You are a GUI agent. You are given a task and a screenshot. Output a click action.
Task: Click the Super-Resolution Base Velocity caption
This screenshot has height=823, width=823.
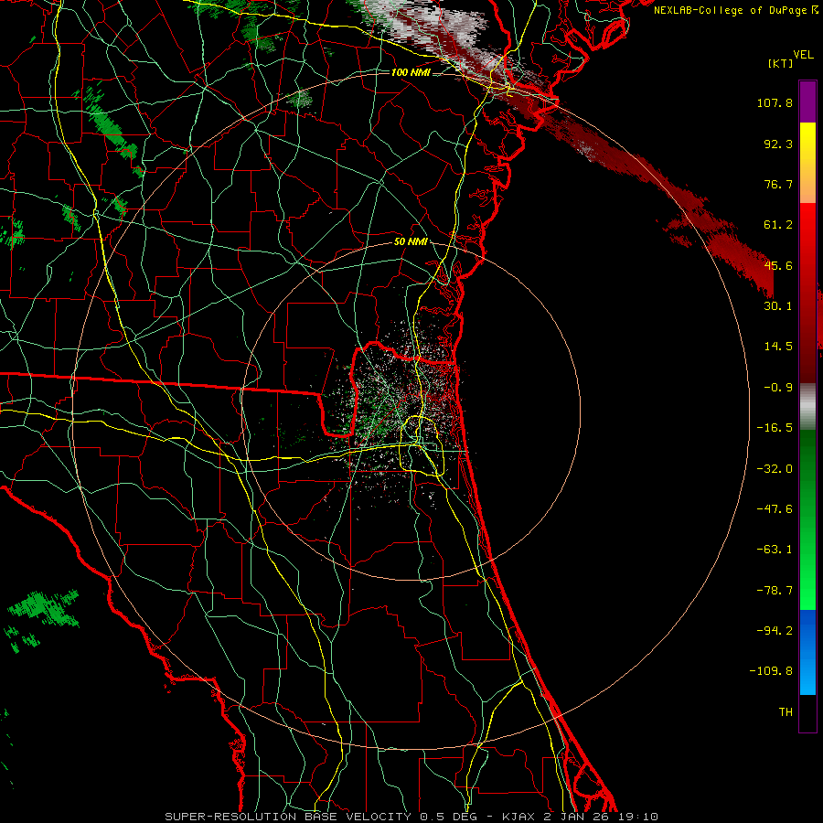411,817
